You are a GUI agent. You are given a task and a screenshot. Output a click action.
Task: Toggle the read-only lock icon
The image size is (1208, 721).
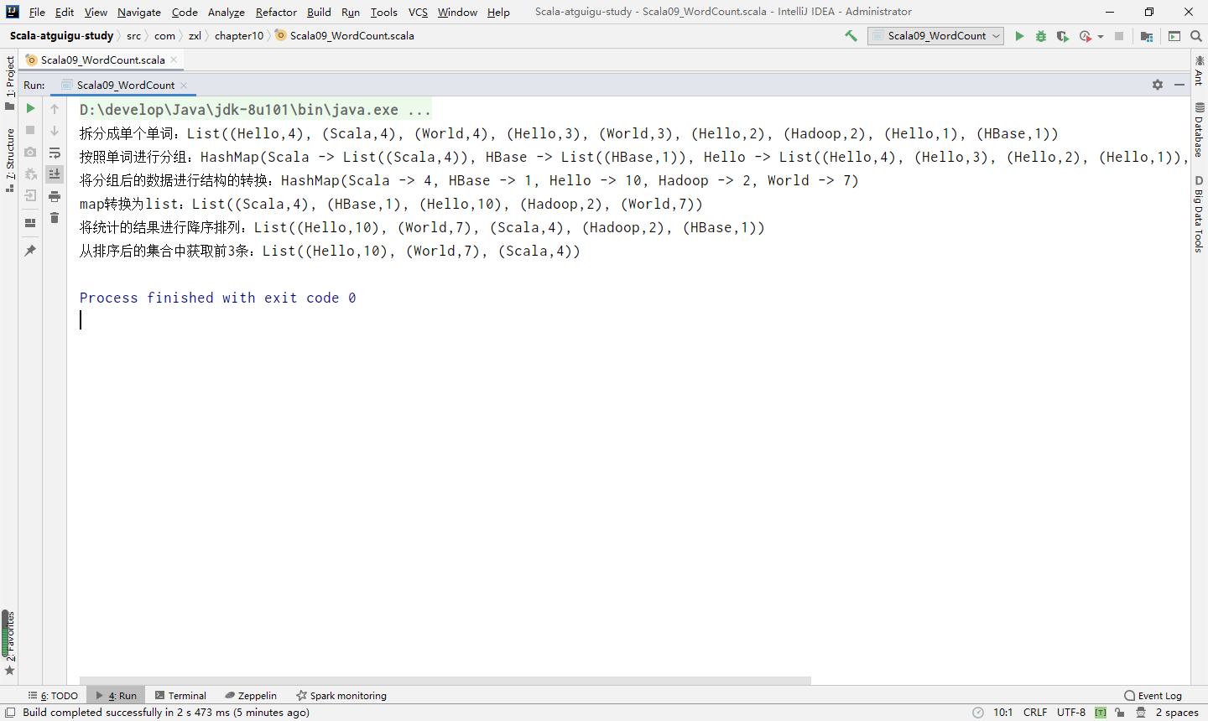click(x=1120, y=713)
